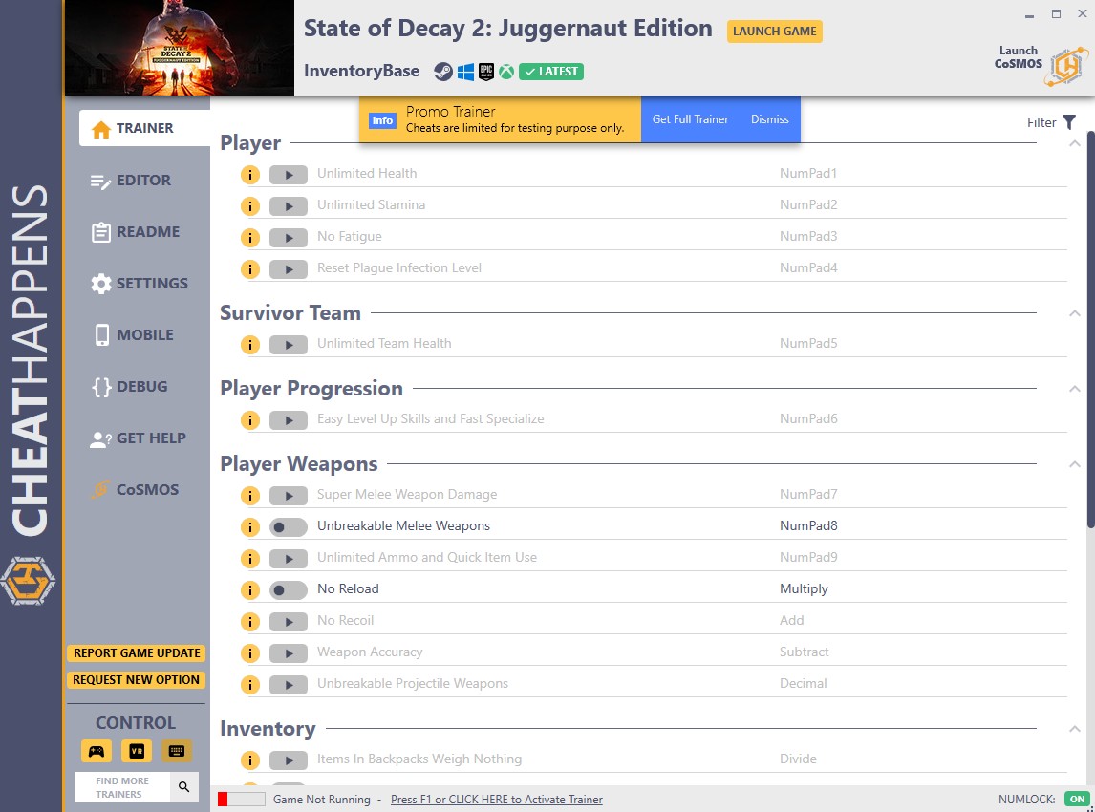
Task: Collapse the Player Weapons section
Action: pos(1075,464)
